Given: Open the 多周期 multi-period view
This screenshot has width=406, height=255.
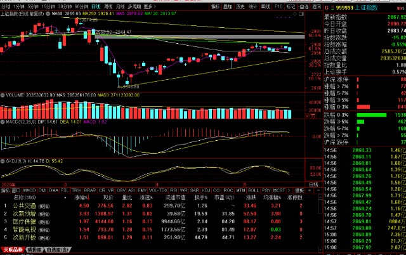Looking at the screenshot, I should pos(134,6).
